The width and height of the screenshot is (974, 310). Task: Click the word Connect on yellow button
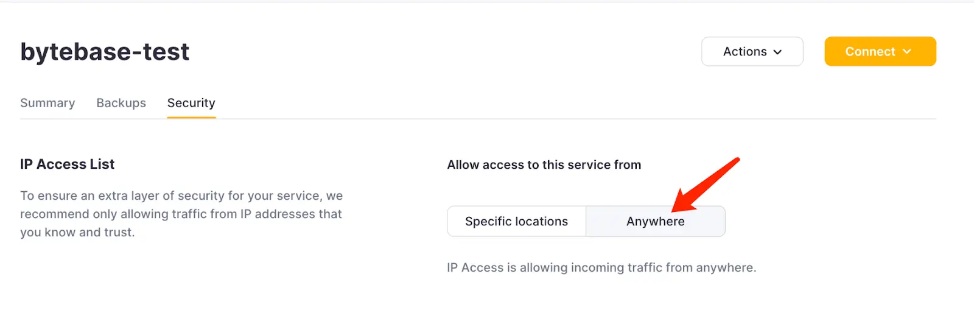coord(870,52)
